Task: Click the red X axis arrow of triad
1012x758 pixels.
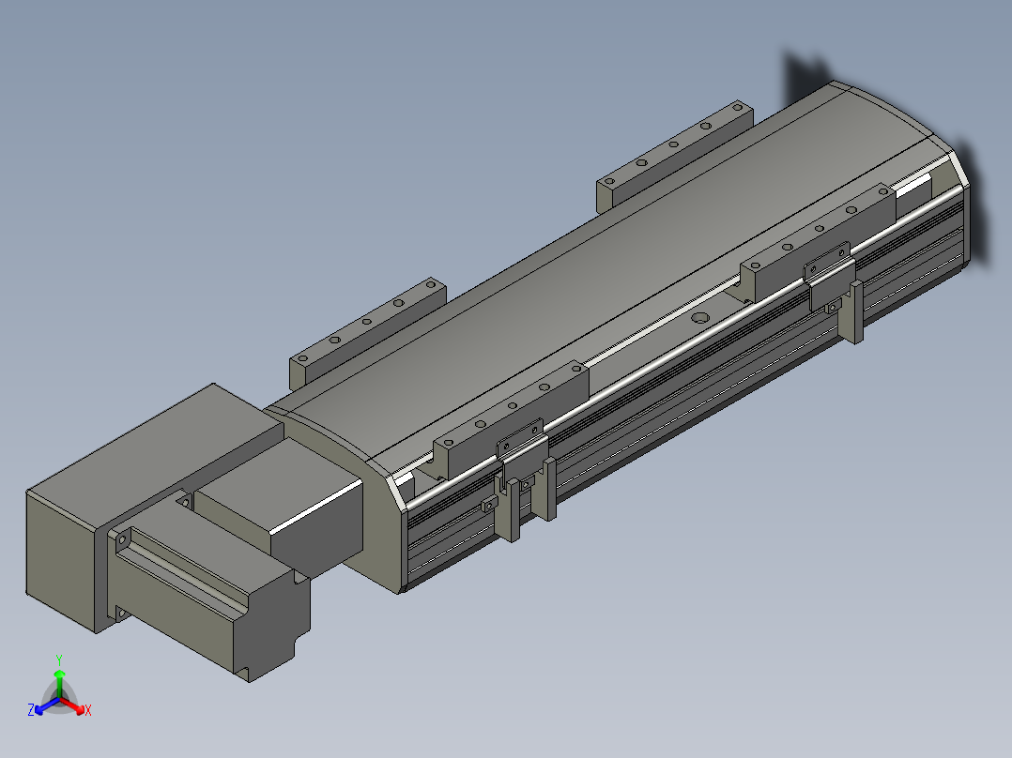Action: 73,706
